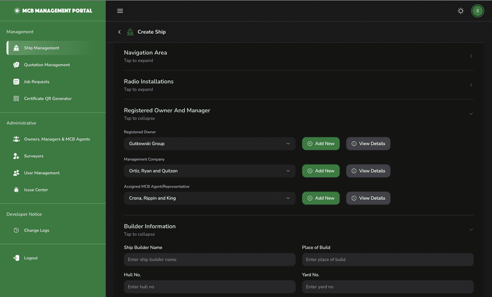Open User Management menu item
This screenshot has height=297, width=492.
[51, 173]
